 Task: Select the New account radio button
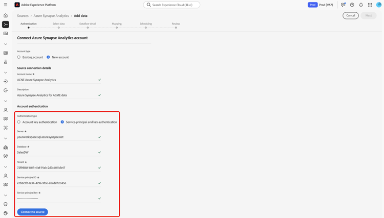point(48,57)
